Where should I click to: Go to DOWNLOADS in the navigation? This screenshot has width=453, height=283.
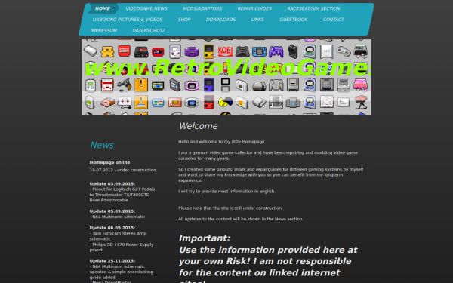tap(220, 20)
